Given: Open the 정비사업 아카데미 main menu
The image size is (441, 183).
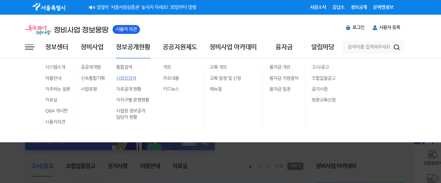Looking at the screenshot, I should tap(233, 47).
